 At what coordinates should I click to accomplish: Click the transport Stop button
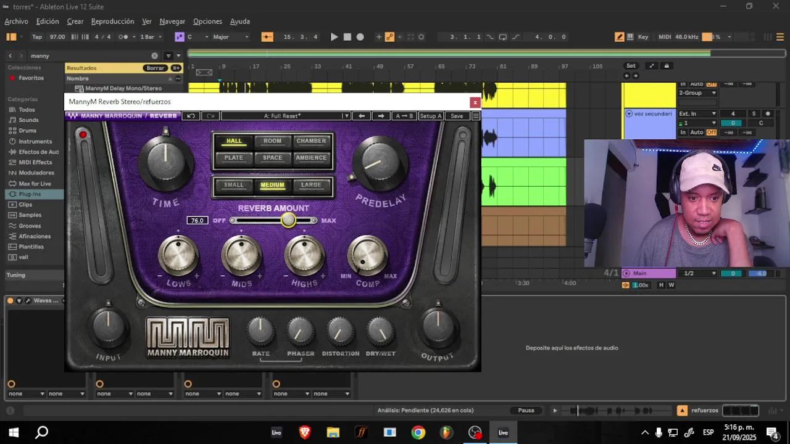(x=347, y=37)
